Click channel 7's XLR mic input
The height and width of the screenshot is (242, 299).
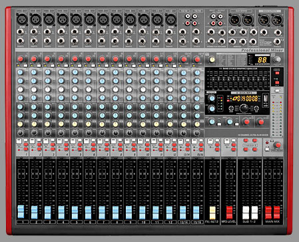point(103,19)
